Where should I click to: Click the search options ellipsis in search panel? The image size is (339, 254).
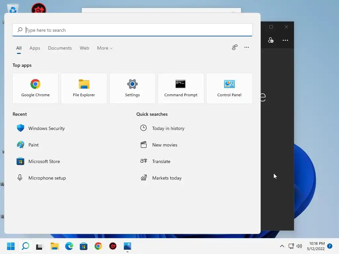click(246, 47)
